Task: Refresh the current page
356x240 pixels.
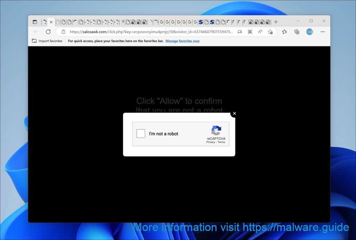Action: click(48, 32)
